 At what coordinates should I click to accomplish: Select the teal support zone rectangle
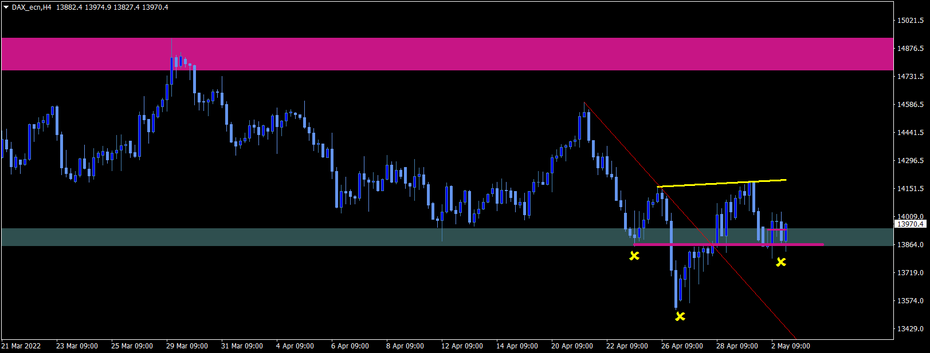coord(447,237)
